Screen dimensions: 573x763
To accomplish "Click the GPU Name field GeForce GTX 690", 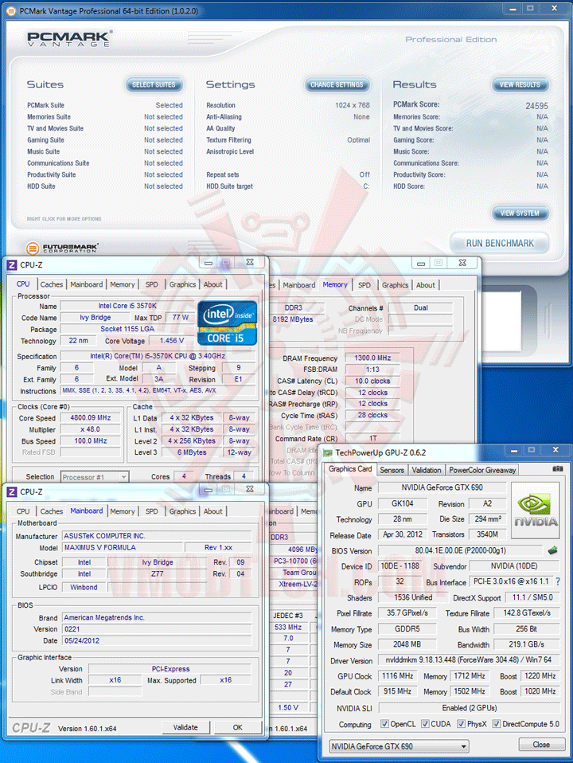I will 442,487.
